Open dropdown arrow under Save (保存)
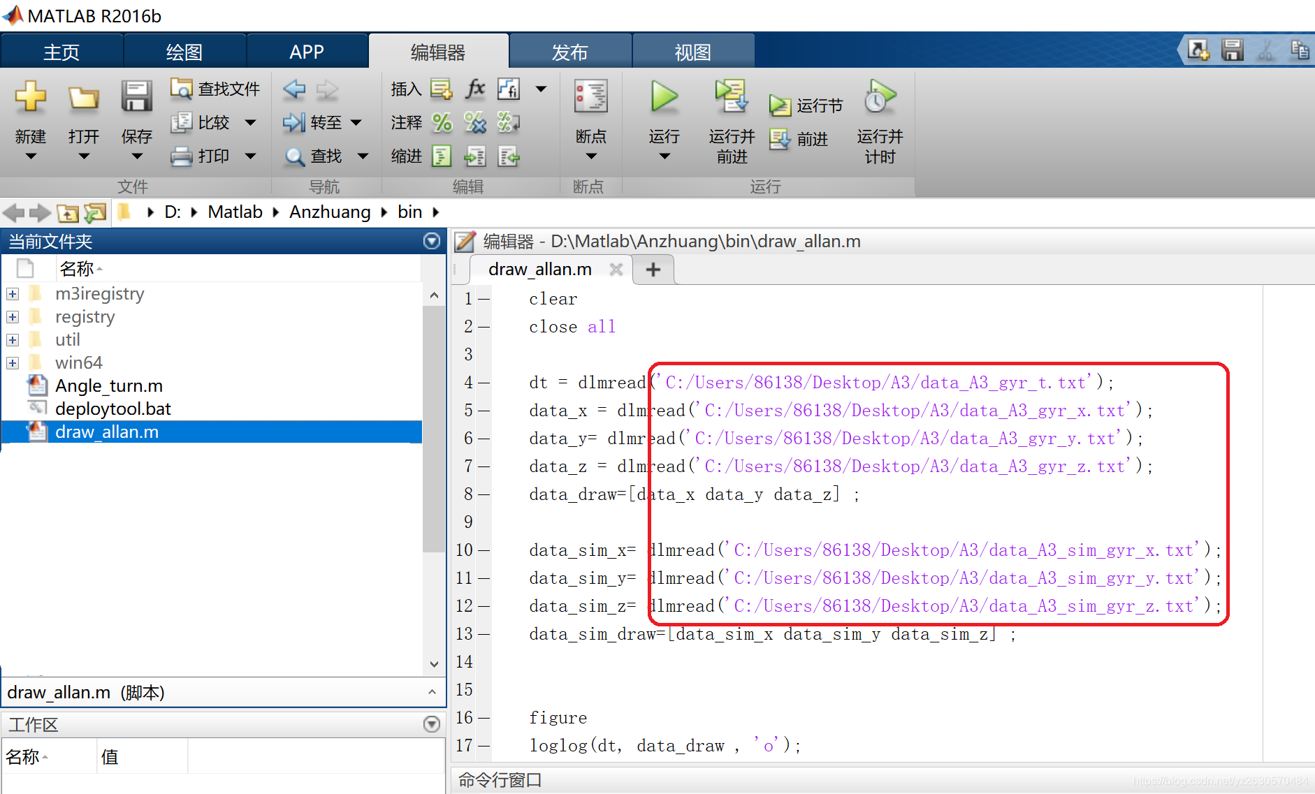The image size is (1315, 794). tap(136, 156)
